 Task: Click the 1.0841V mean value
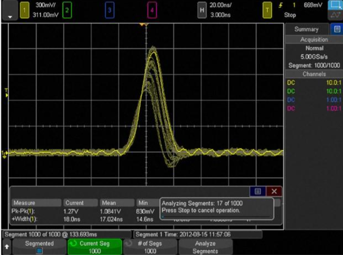coord(110,211)
